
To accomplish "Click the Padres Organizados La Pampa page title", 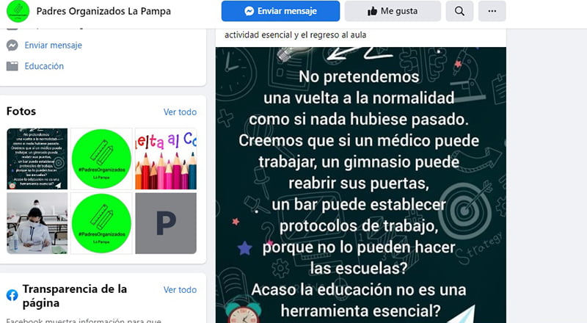I will [103, 11].
